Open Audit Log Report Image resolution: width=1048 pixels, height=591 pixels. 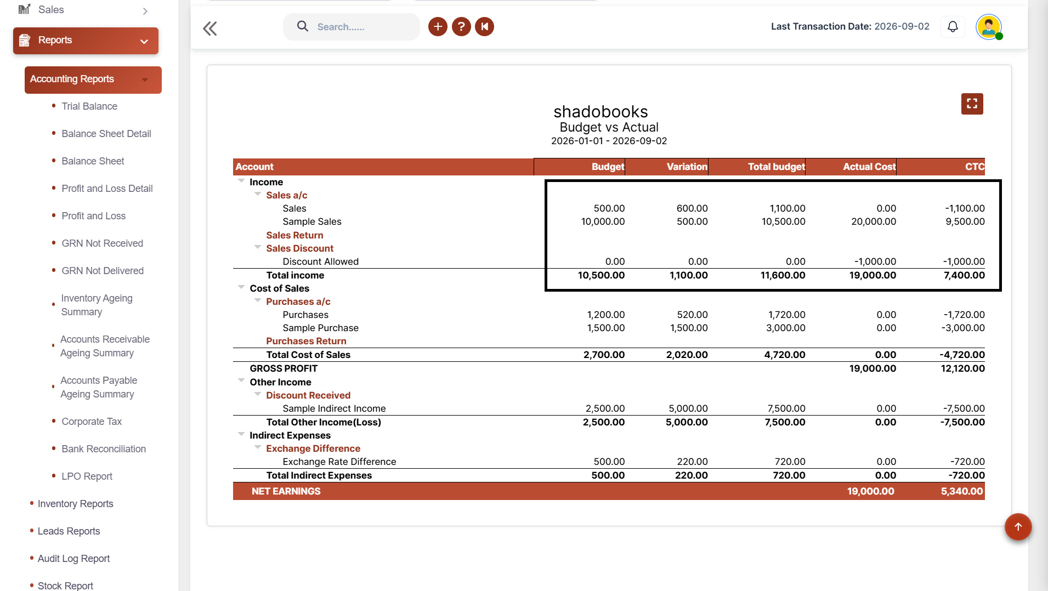(x=73, y=559)
